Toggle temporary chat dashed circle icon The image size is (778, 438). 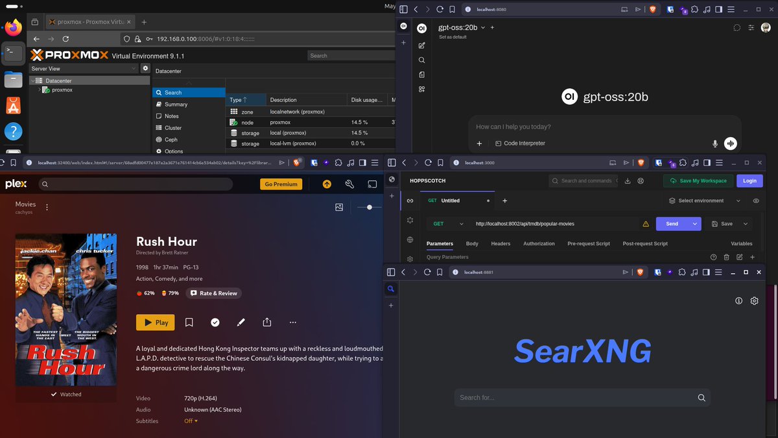pos(737,28)
